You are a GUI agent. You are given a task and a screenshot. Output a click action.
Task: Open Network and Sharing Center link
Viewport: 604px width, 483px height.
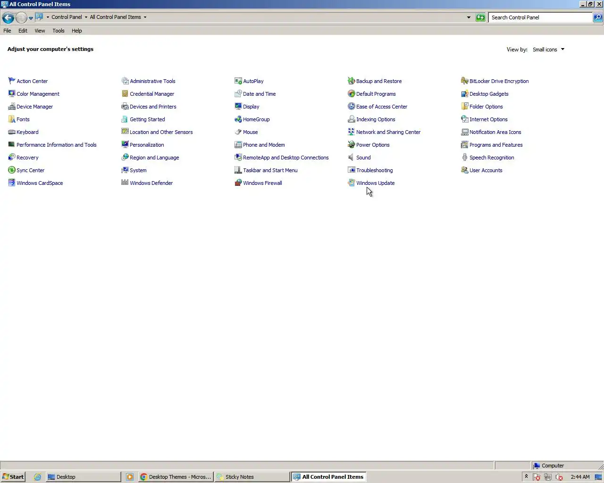(388, 132)
